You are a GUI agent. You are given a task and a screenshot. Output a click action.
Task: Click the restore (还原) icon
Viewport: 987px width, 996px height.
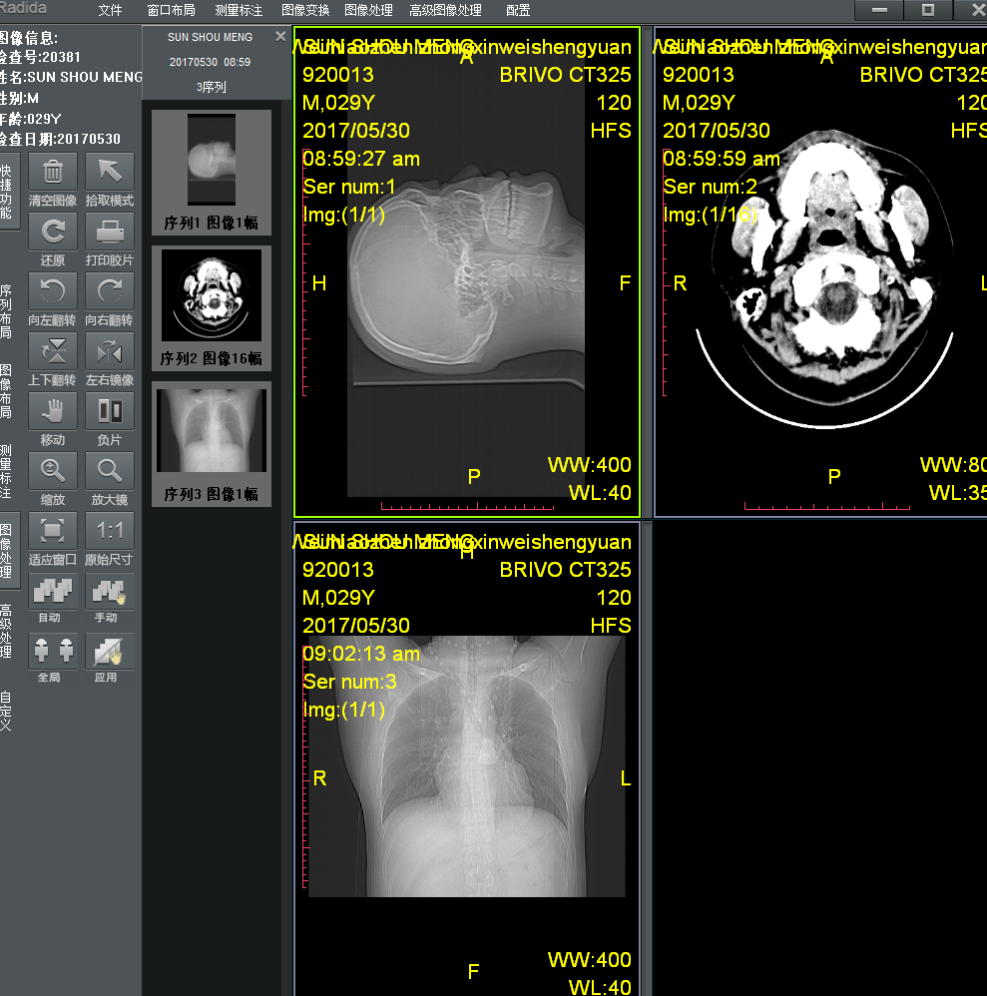53,232
